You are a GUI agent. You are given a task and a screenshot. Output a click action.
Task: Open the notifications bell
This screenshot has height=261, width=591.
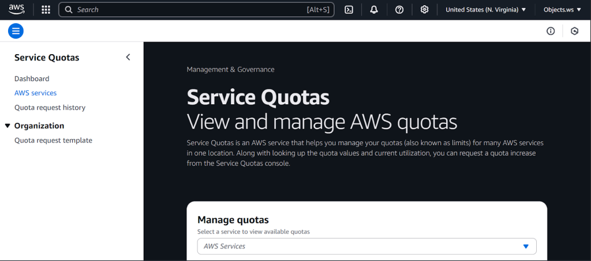(x=374, y=10)
